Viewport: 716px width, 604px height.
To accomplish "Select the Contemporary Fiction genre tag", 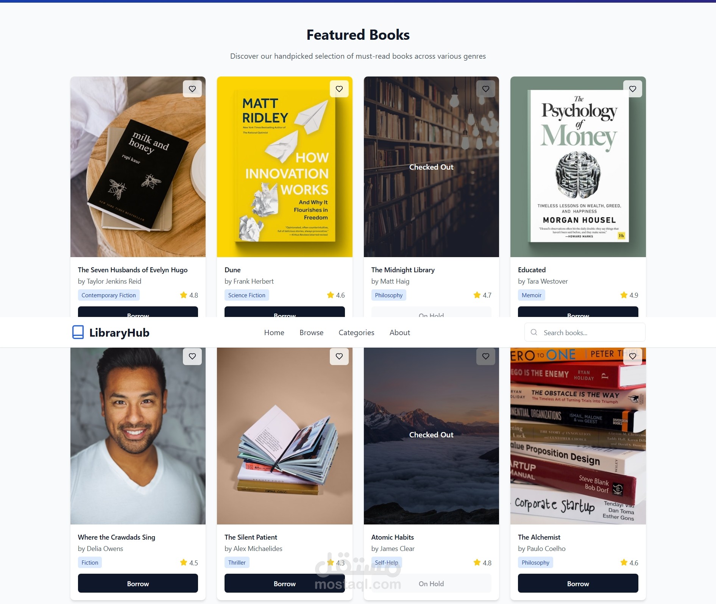I will point(109,295).
